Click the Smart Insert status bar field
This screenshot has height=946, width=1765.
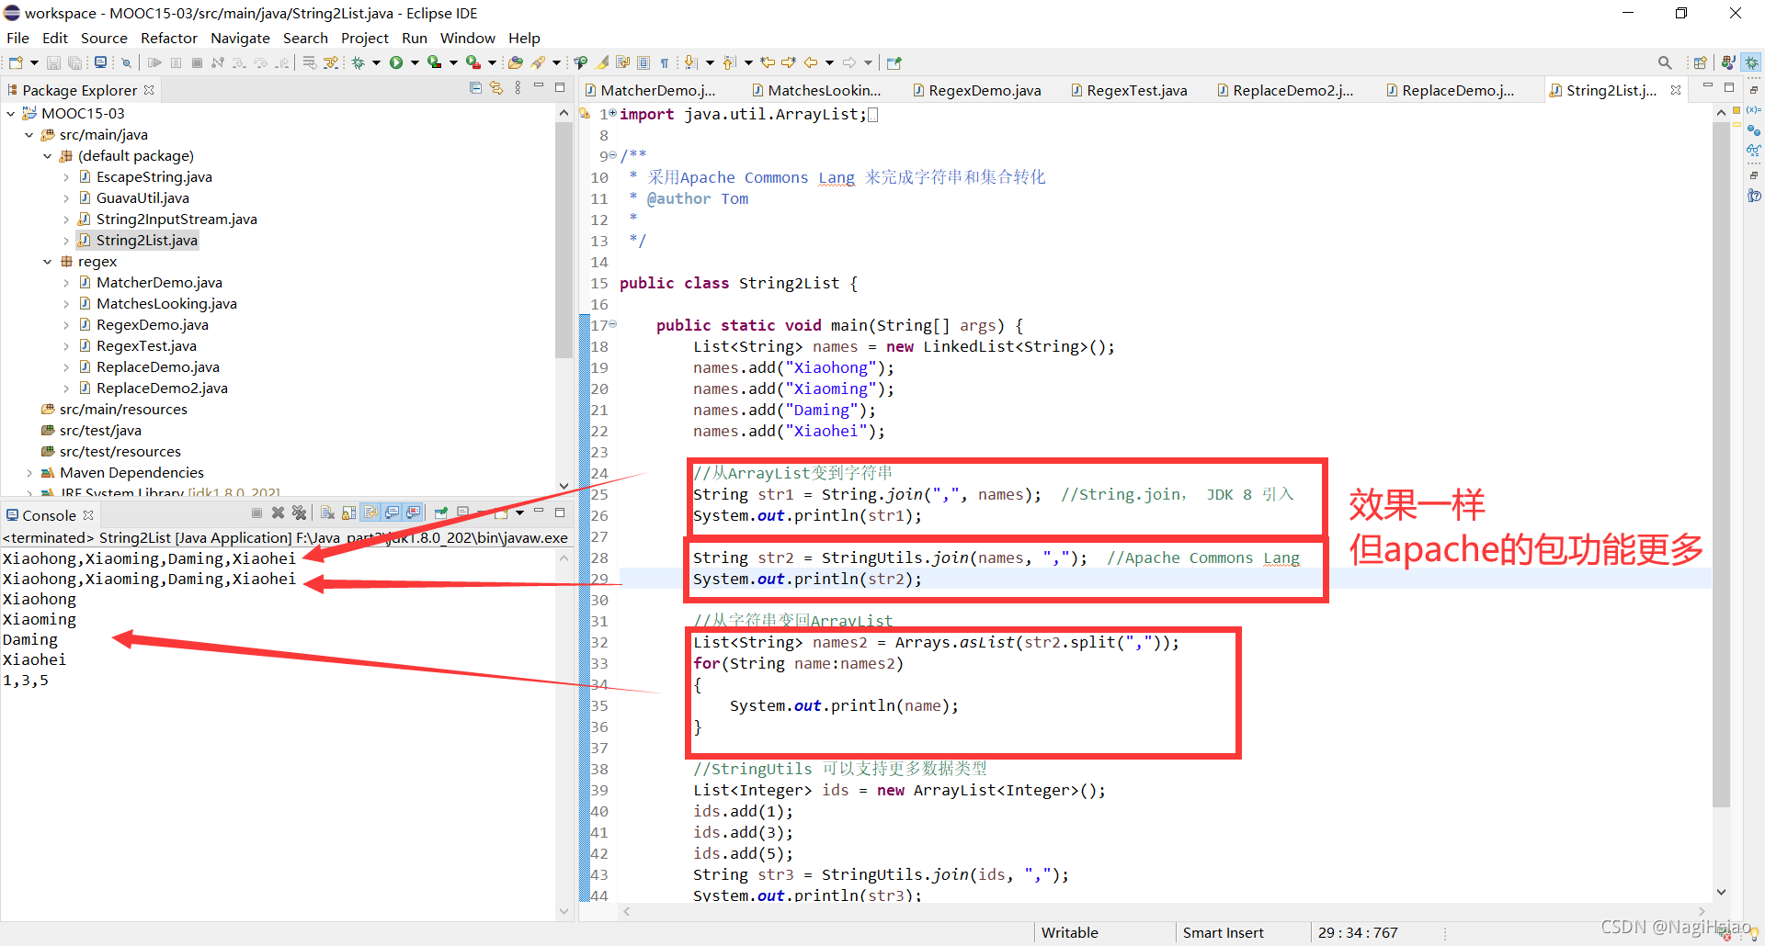click(1223, 932)
